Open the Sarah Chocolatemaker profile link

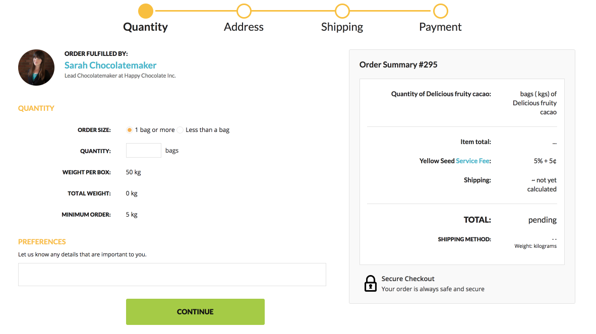[x=110, y=65]
